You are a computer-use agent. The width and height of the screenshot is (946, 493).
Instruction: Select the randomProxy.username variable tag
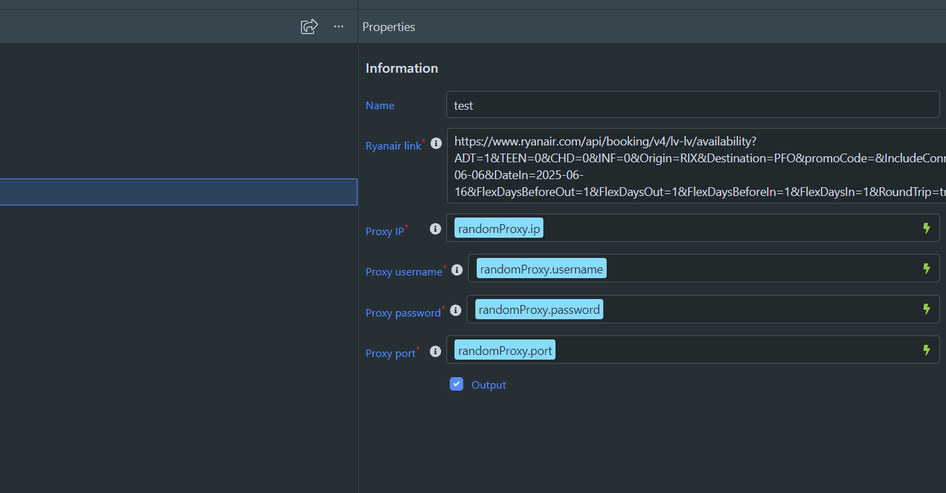click(541, 268)
